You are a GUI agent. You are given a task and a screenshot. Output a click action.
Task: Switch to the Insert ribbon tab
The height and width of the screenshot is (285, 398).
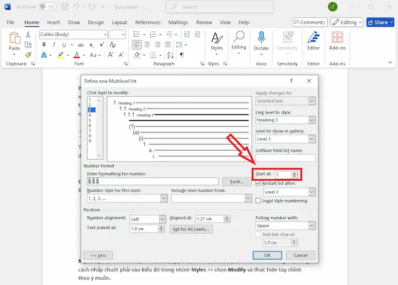tap(53, 22)
